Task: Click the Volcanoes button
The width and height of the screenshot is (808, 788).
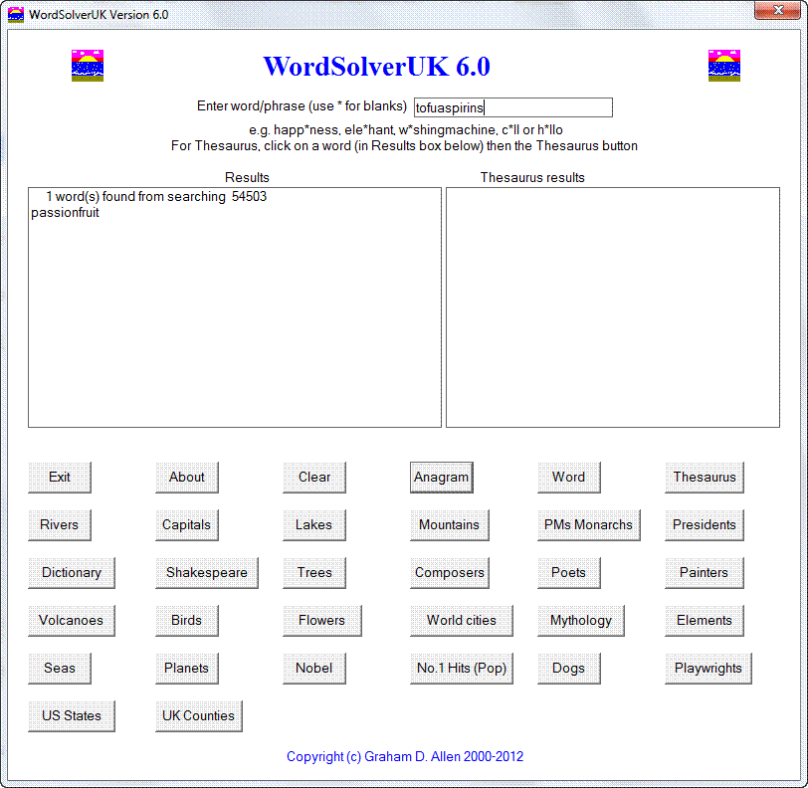Action: tap(71, 620)
